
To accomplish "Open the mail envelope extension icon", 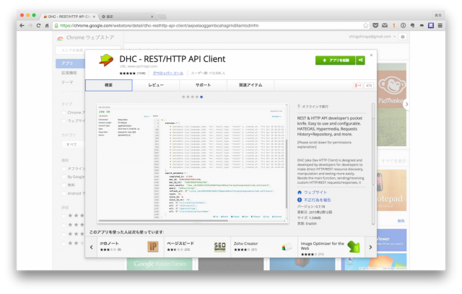I will [385, 25].
